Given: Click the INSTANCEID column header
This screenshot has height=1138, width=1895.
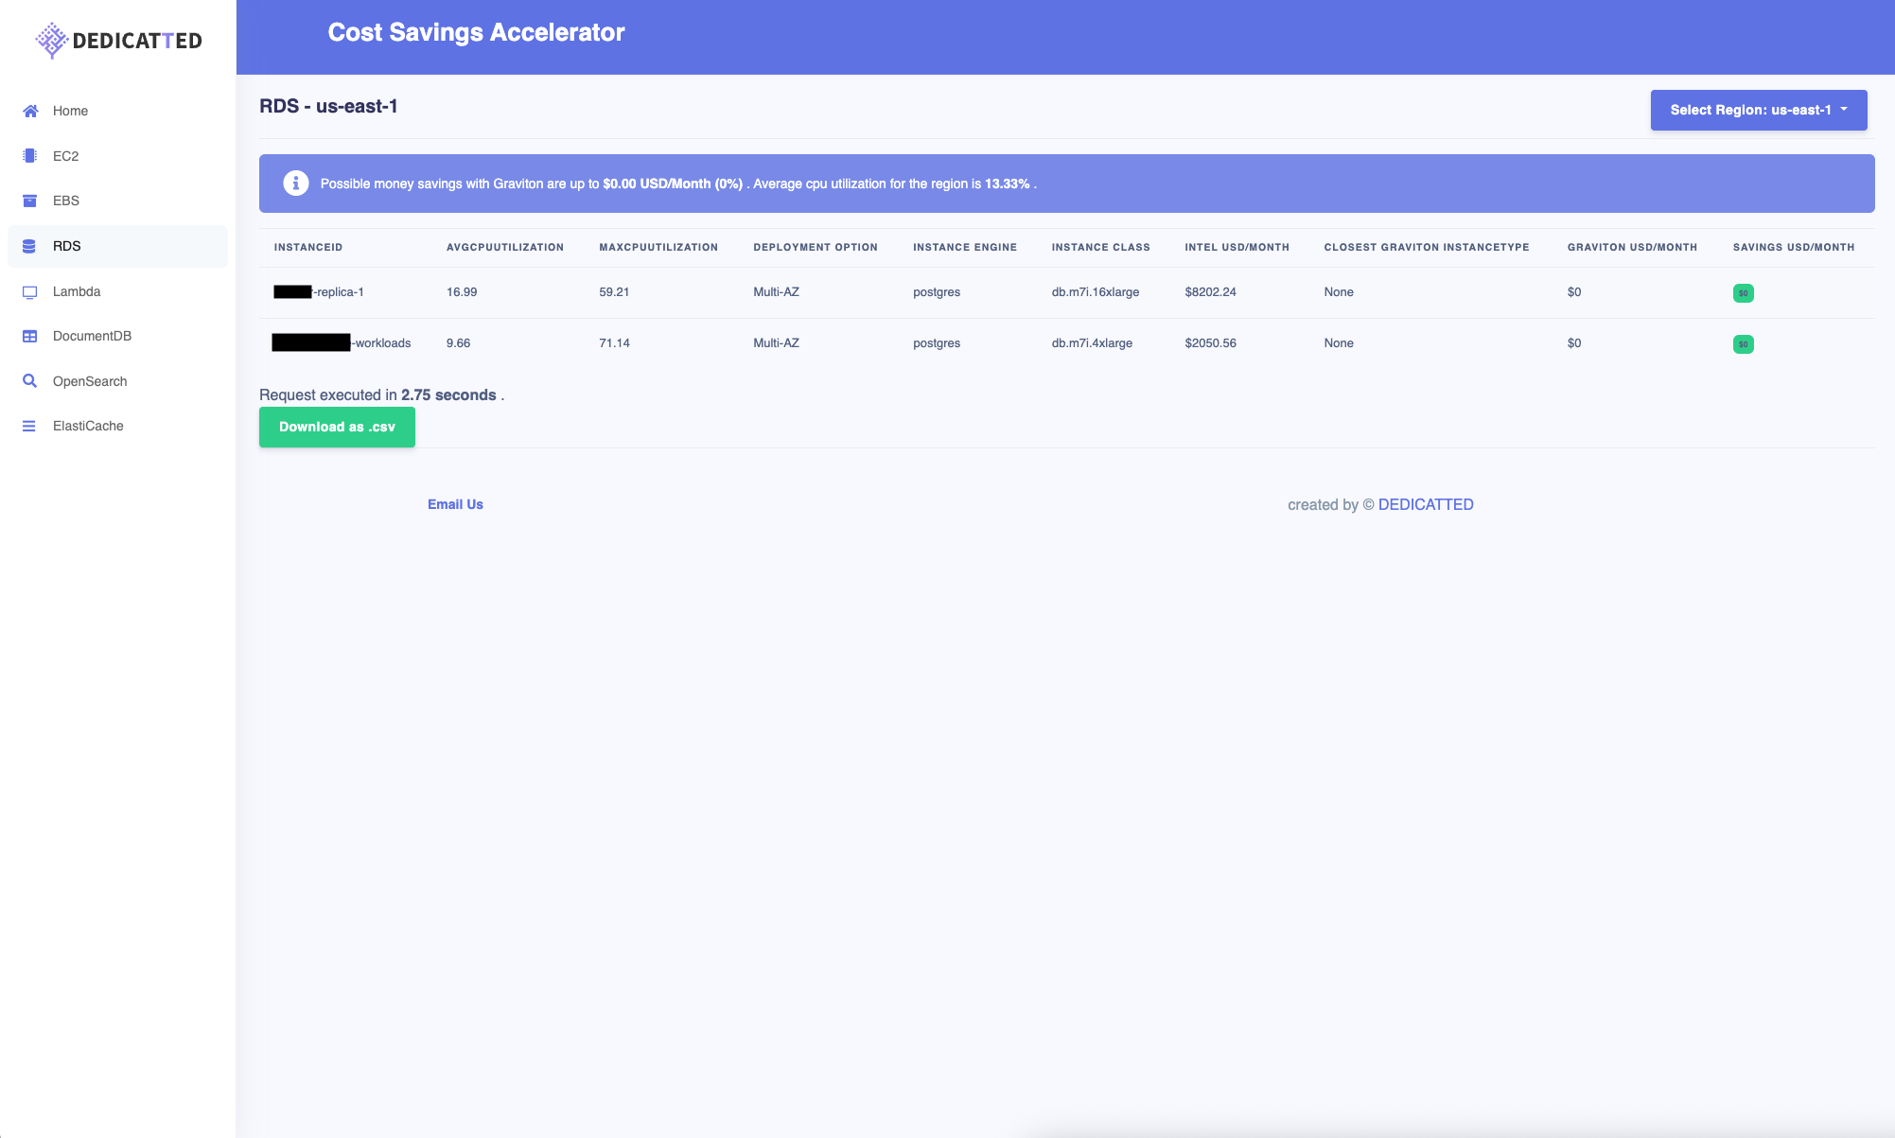Looking at the screenshot, I should [x=308, y=247].
